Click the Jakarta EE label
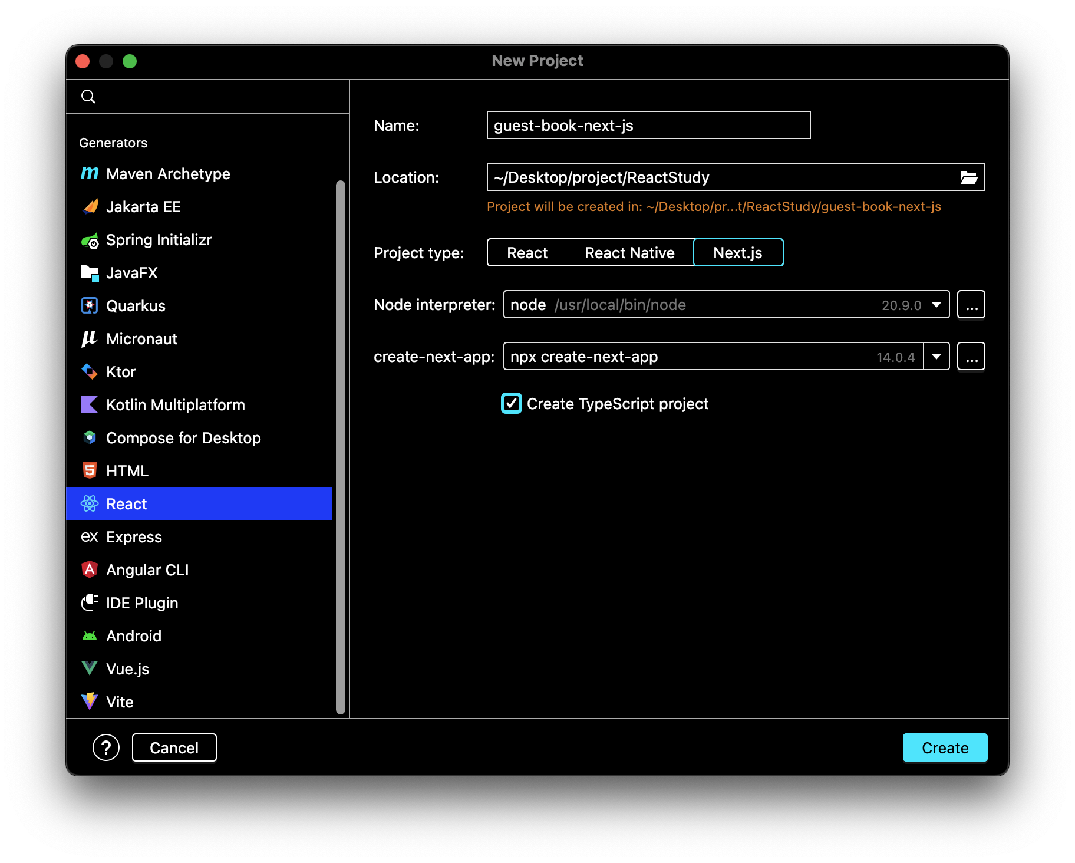1075x863 pixels. click(144, 207)
